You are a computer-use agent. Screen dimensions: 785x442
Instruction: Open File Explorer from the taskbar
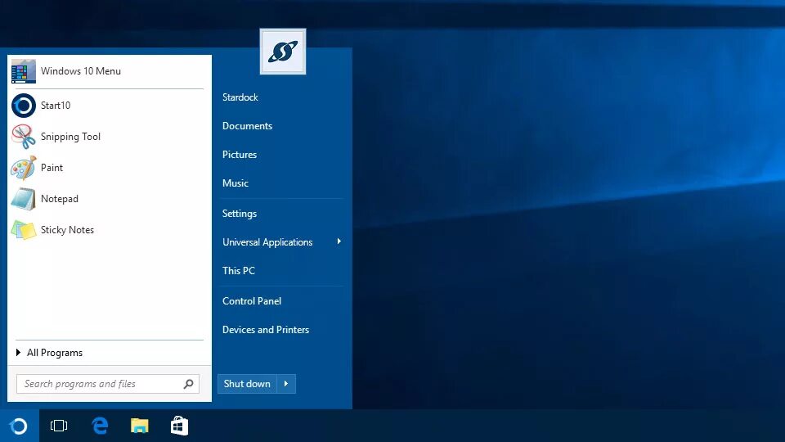point(140,426)
